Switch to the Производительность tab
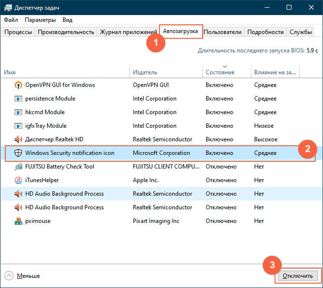323x288 pixels. click(66, 32)
